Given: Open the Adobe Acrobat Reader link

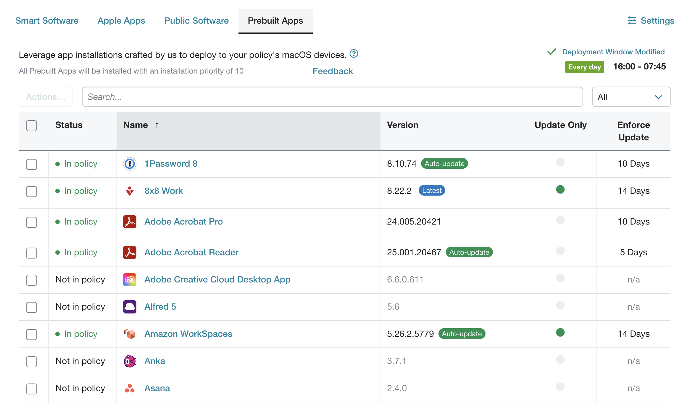Looking at the screenshot, I should click(191, 252).
